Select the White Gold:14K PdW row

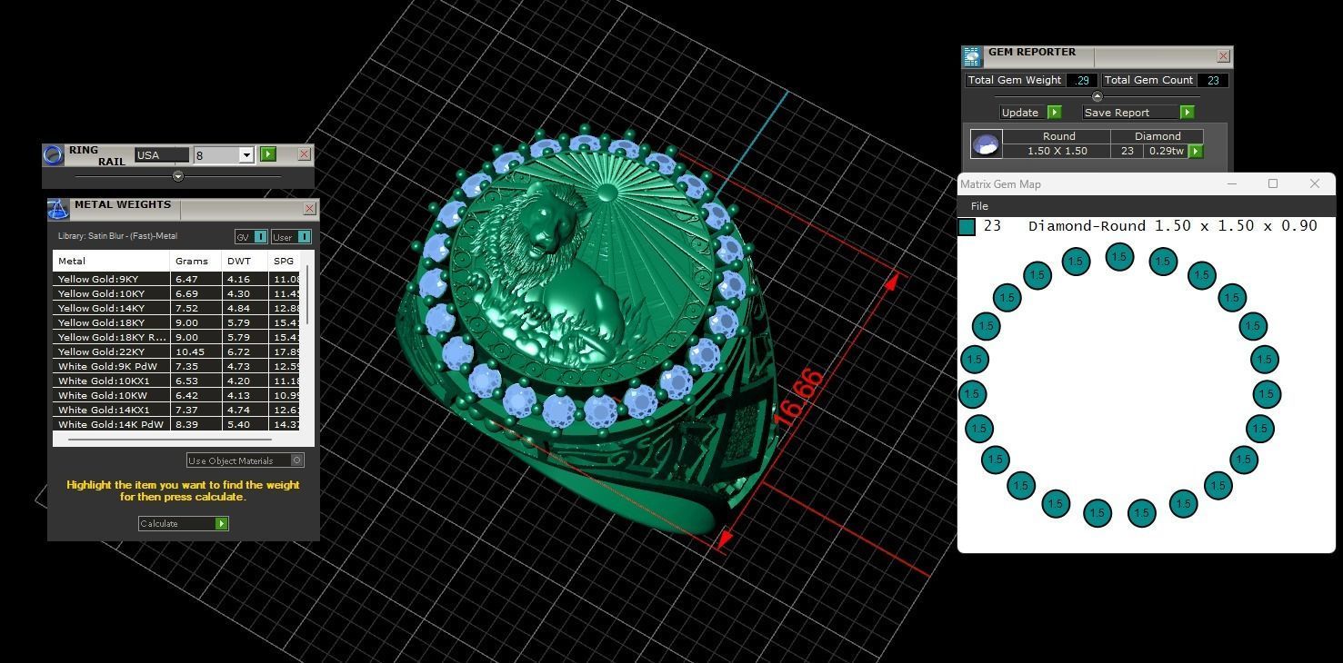(x=176, y=424)
